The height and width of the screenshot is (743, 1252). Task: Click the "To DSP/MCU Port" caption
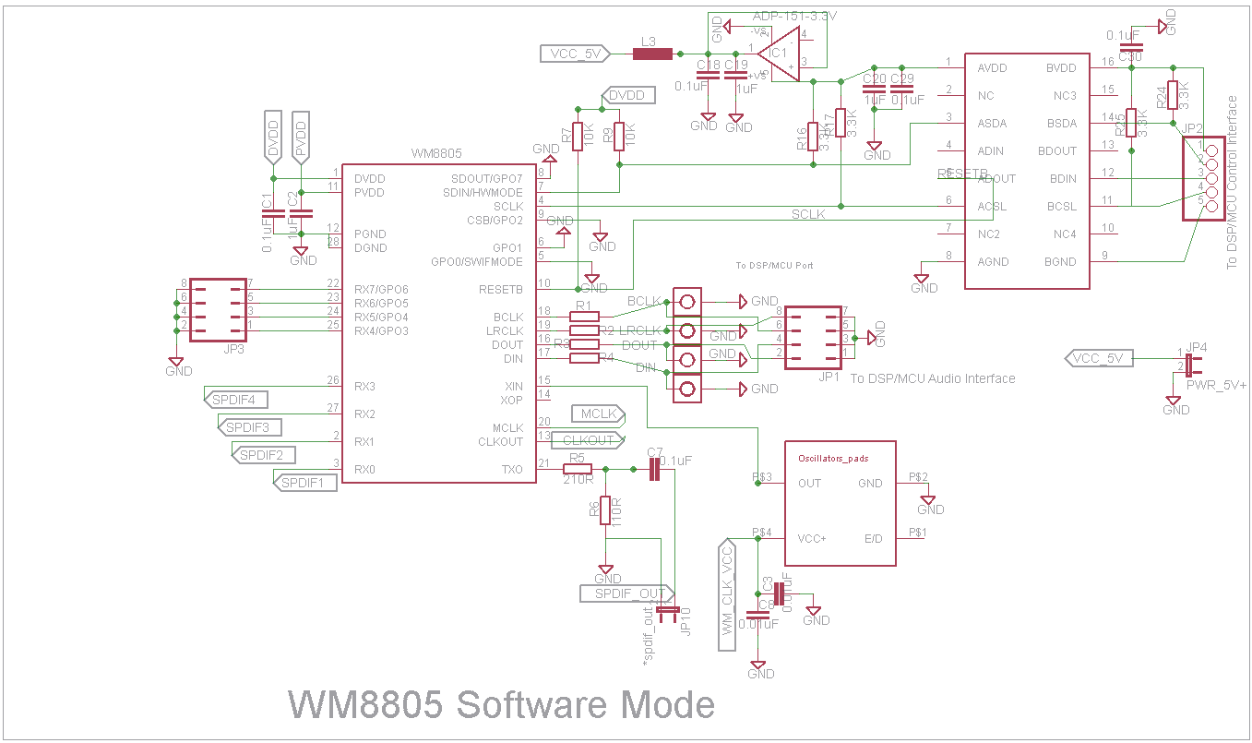[x=774, y=265]
